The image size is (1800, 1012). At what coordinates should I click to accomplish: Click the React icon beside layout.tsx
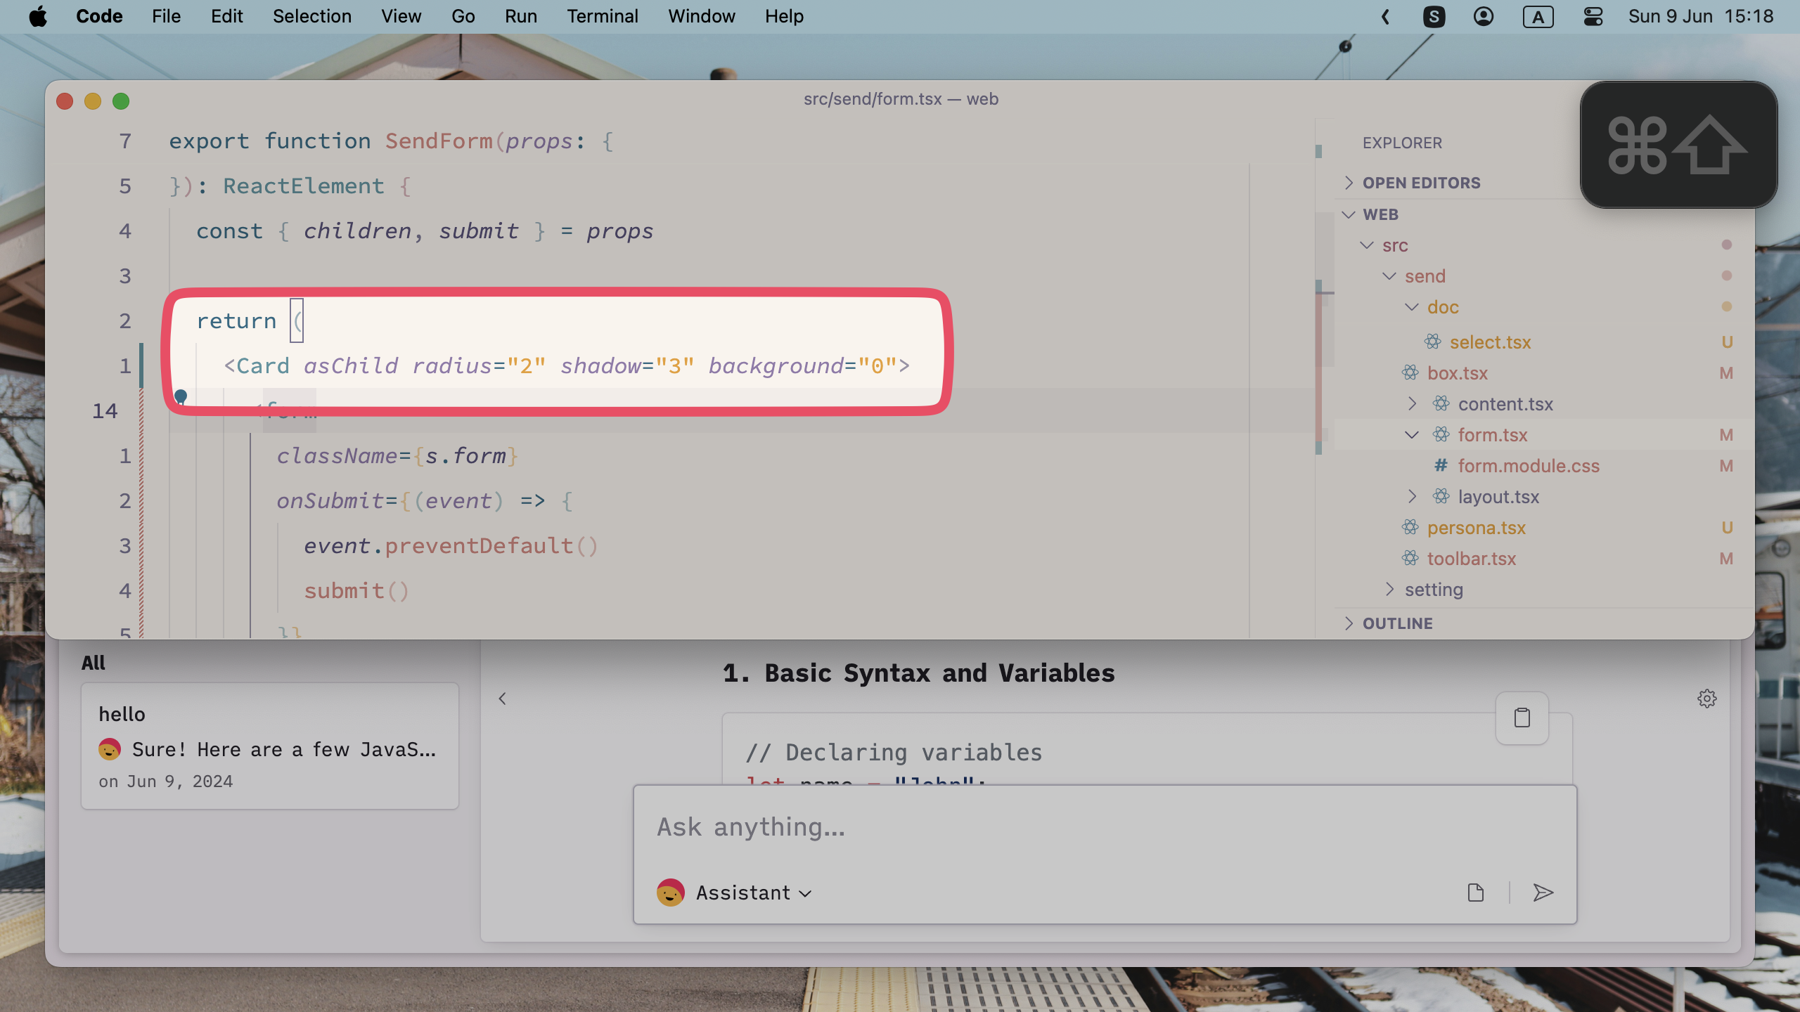(x=1441, y=496)
